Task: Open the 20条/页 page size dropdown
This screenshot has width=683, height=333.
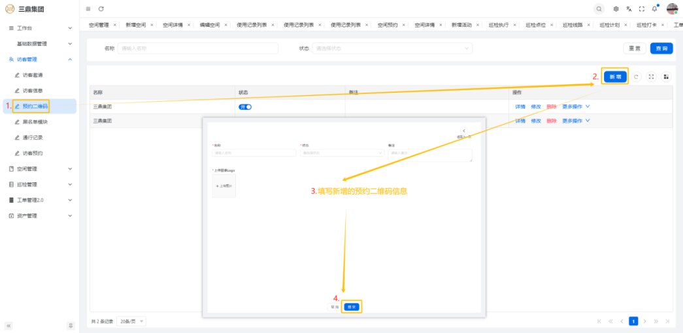Action: 132,321
